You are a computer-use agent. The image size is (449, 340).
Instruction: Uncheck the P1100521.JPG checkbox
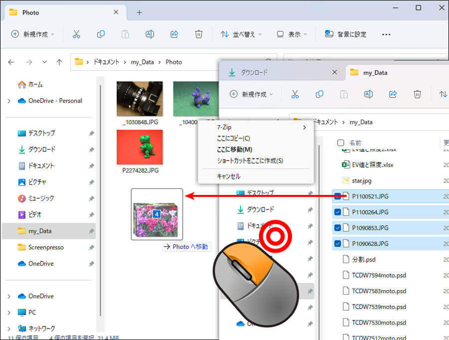pos(338,196)
